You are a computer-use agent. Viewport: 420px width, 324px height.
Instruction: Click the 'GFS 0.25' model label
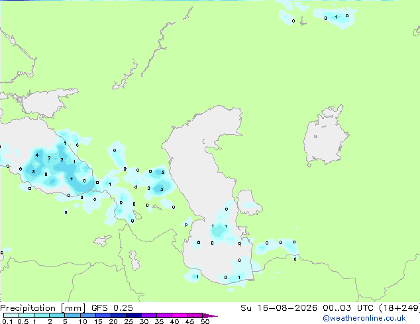(112, 308)
